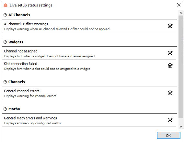Toggle the Channel not assigned checkmark

point(170,53)
